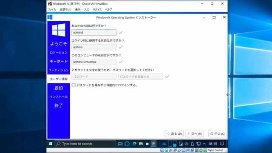The width and height of the screenshot is (272, 153).
Task: Open the OneDrive cloud tray icon
Action: pyautogui.click(x=164, y=144)
